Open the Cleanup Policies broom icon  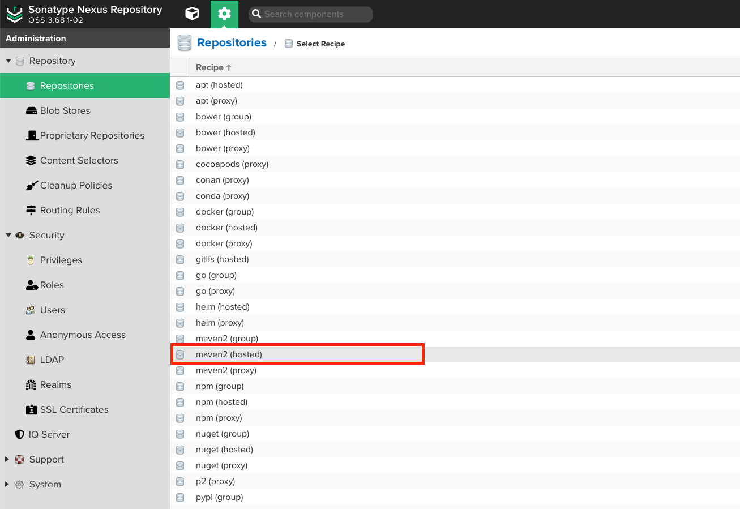pos(31,186)
